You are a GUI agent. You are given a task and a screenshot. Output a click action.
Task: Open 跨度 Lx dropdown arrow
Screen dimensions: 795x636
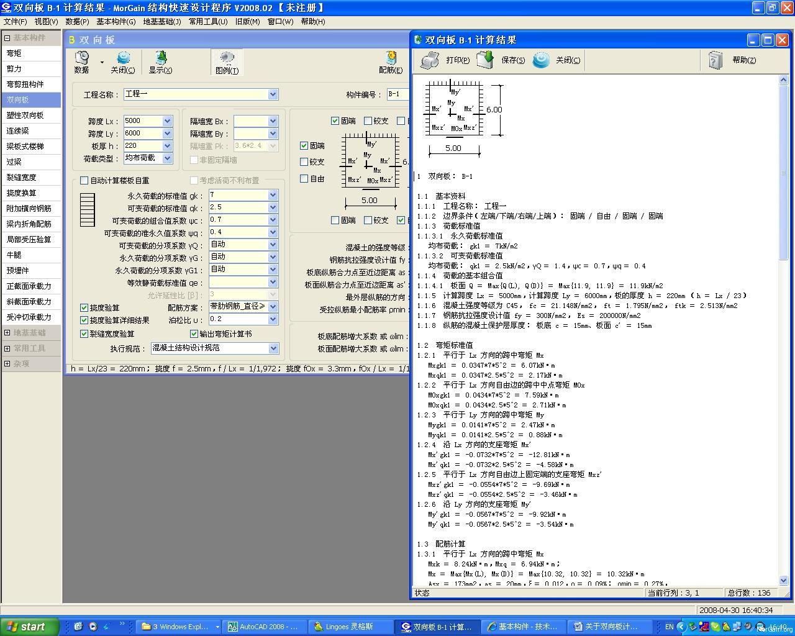[x=167, y=121]
